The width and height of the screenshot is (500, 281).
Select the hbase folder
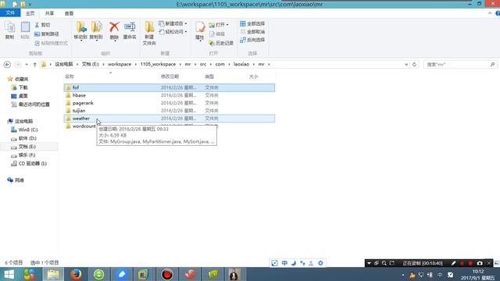[x=170, y=95]
